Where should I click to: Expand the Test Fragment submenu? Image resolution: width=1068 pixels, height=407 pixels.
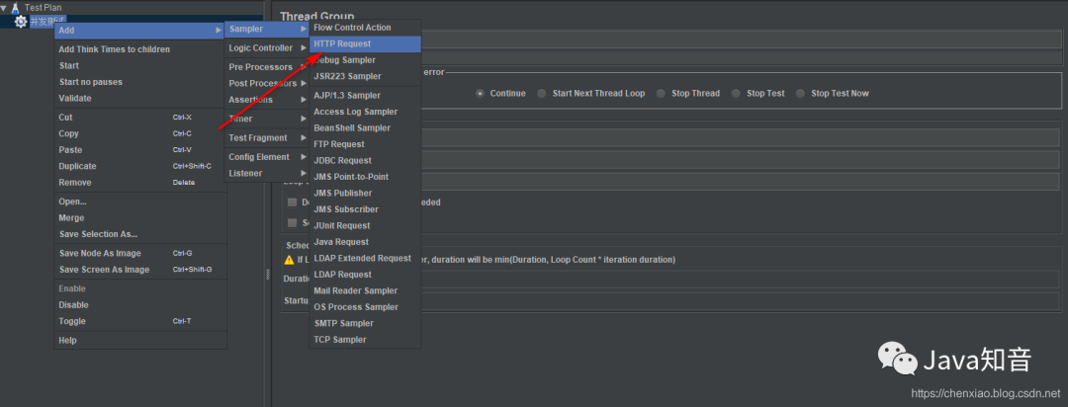[x=267, y=137]
